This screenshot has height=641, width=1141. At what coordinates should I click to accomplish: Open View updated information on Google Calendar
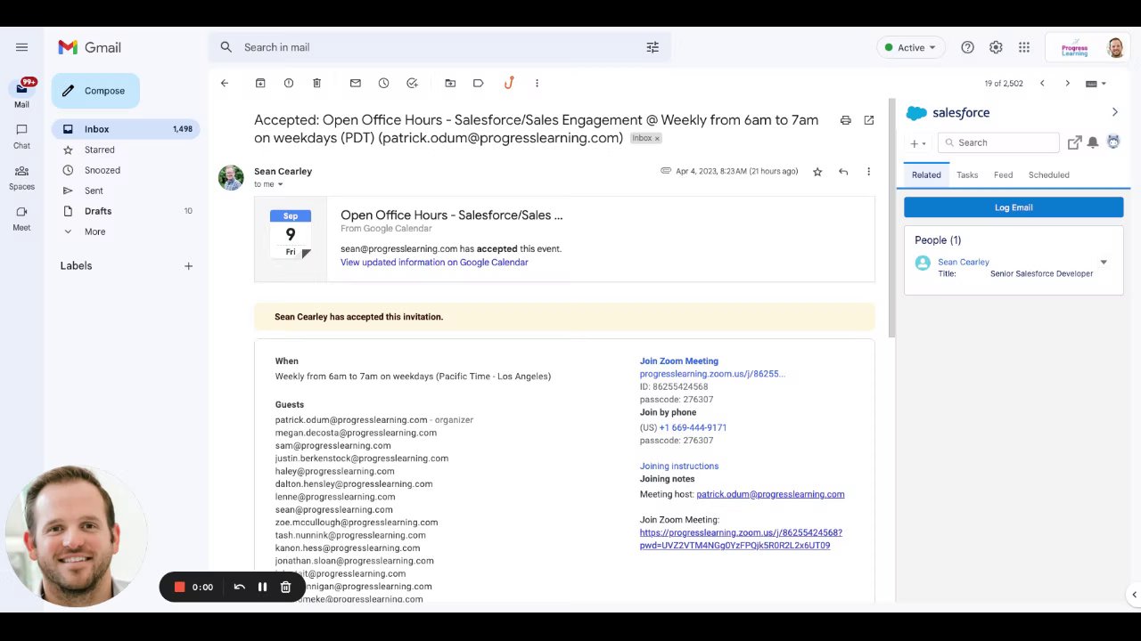point(434,263)
